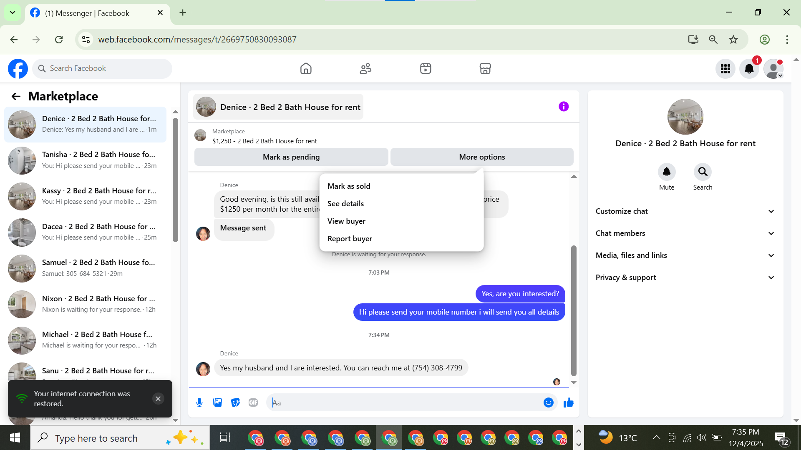This screenshot has height=450, width=801.
Task: Click the More options button
Action: coord(482,157)
